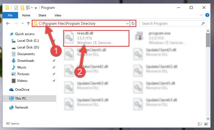
Task: Click the search magnifier icon
Action: [203, 23]
